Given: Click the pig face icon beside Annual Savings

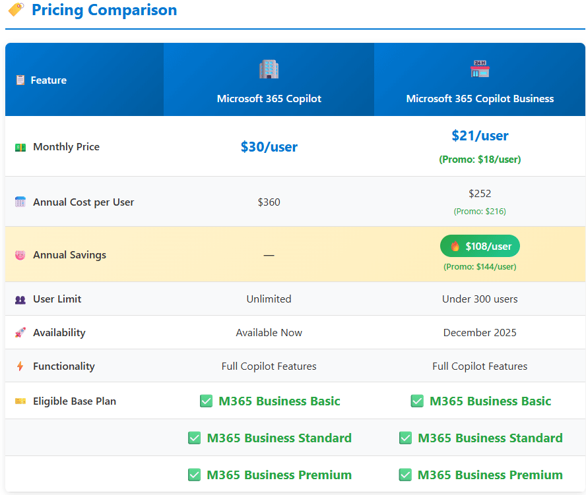Looking at the screenshot, I should pyautogui.click(x=20, y=255).
